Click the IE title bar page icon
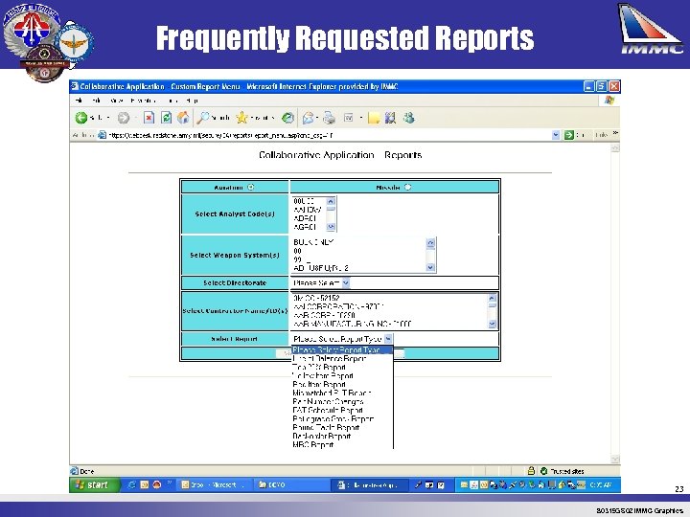The image size is (690, 517). (x=75, y=86)
